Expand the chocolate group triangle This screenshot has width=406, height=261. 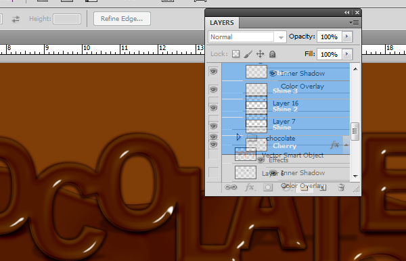coord(239,137)
